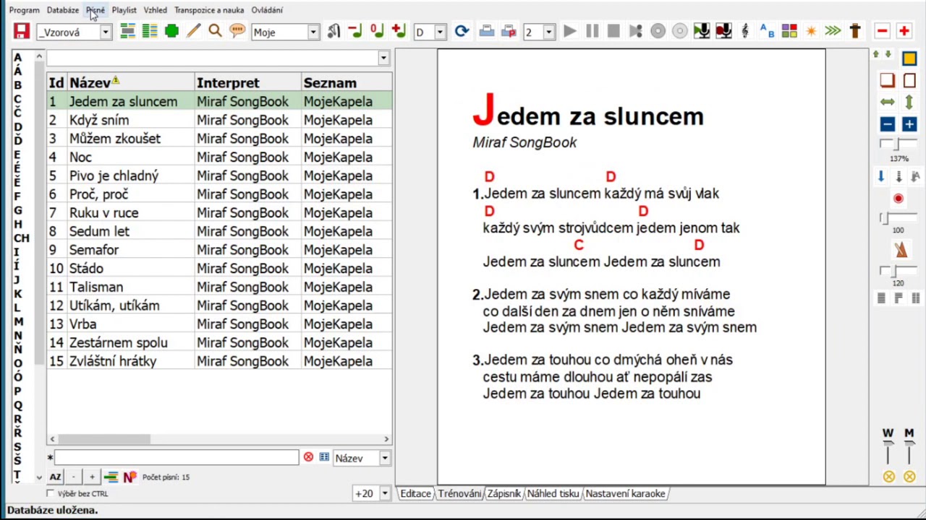926x520 pixels.
Task: Click the red floppy disk save icon
Action: 21,31
